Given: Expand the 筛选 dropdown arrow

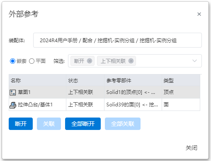Looking at the screenshot, I should [194, 61].
